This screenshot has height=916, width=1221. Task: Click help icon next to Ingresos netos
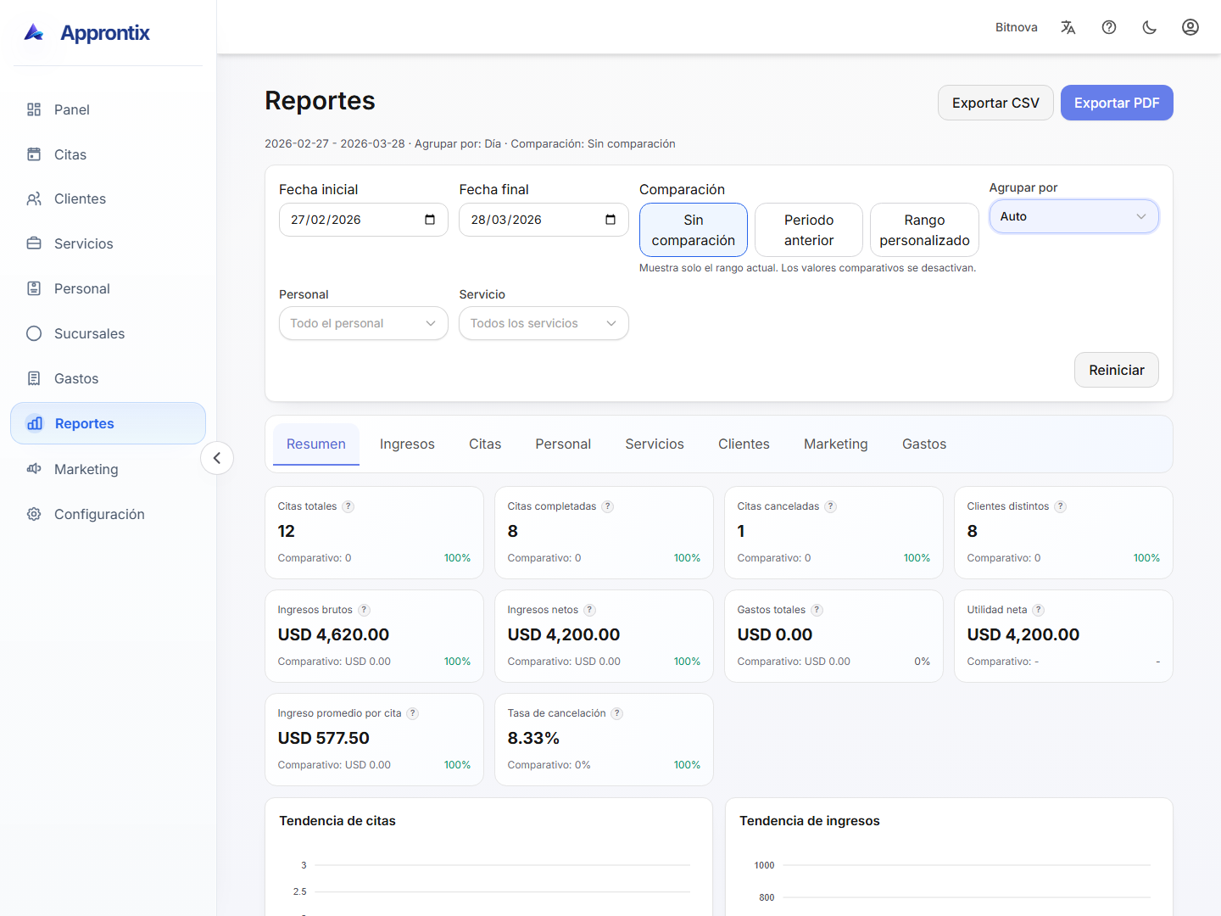pyautogui.click(x=590, y=610)
